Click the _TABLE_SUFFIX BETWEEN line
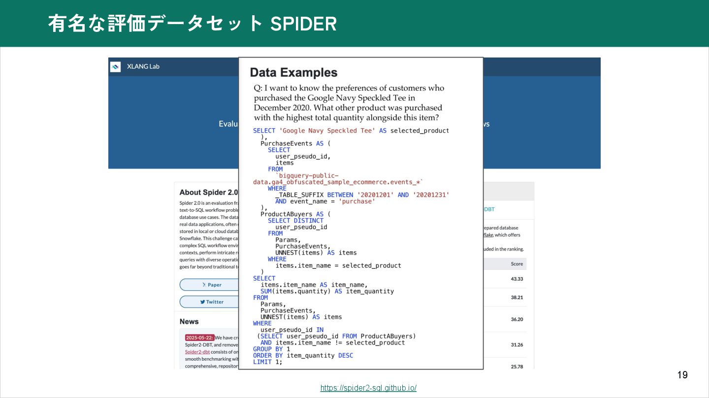Image resolution: width=709 pixels, height=398 pixels. [362, 195]
